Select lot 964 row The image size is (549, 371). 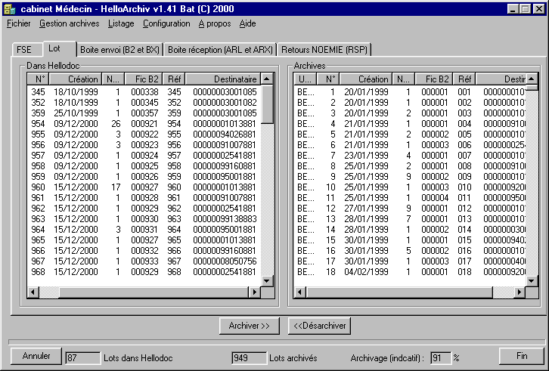(144, 230)
